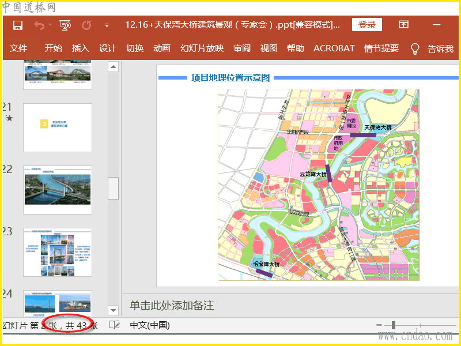Open the Undo history dropdown arrow
The height and width of the screenshot is (346, 461).
pyautogui.click(x=50, y=25)
